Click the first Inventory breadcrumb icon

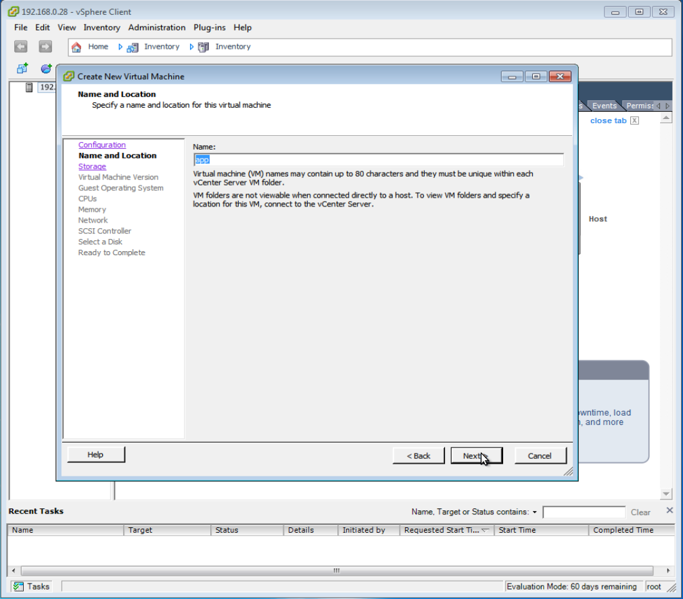point(133,47)
